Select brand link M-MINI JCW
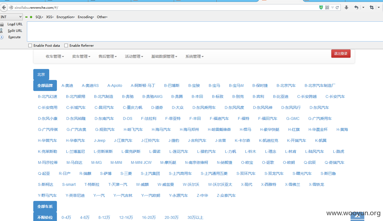Viewport: 383px width, 221px height. coord(141,162)
